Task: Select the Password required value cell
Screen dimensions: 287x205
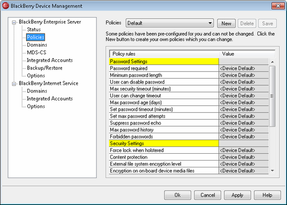Action: [244, 68]
